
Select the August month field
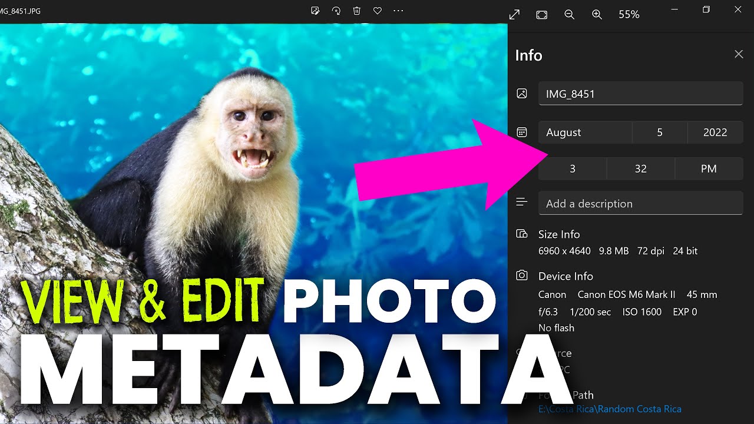585,132
